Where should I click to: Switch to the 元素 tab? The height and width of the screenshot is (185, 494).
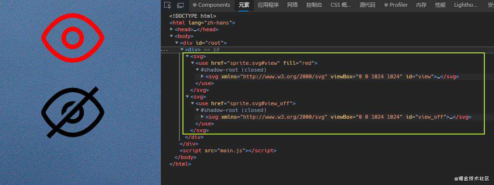coord(244,5)
